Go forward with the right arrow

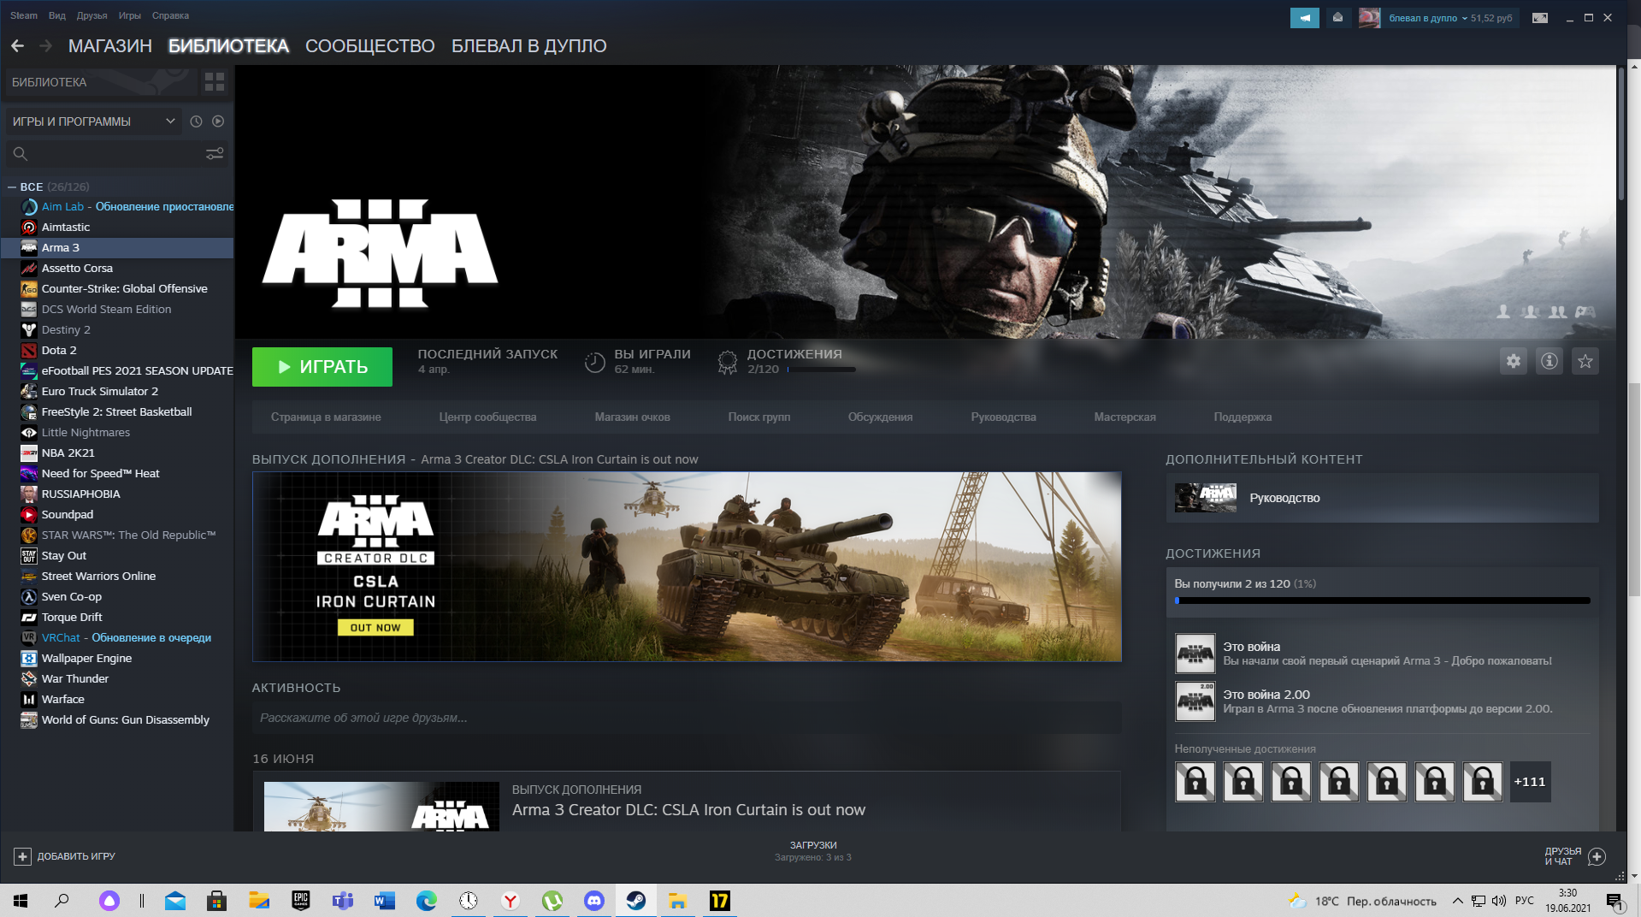(x=46, y=45)
